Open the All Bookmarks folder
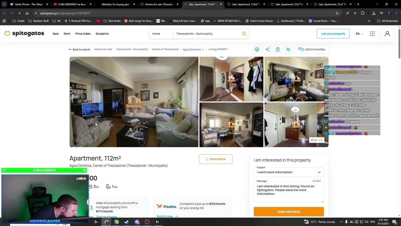Screen dimensions: 401x226 pos(388,21)
